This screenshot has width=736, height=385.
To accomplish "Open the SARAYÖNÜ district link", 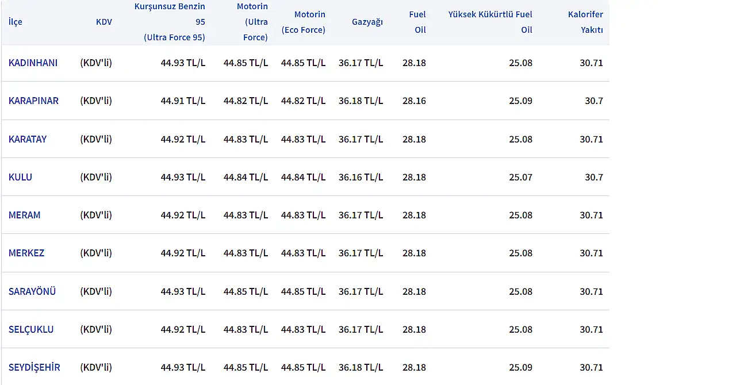I will point(32,291).
